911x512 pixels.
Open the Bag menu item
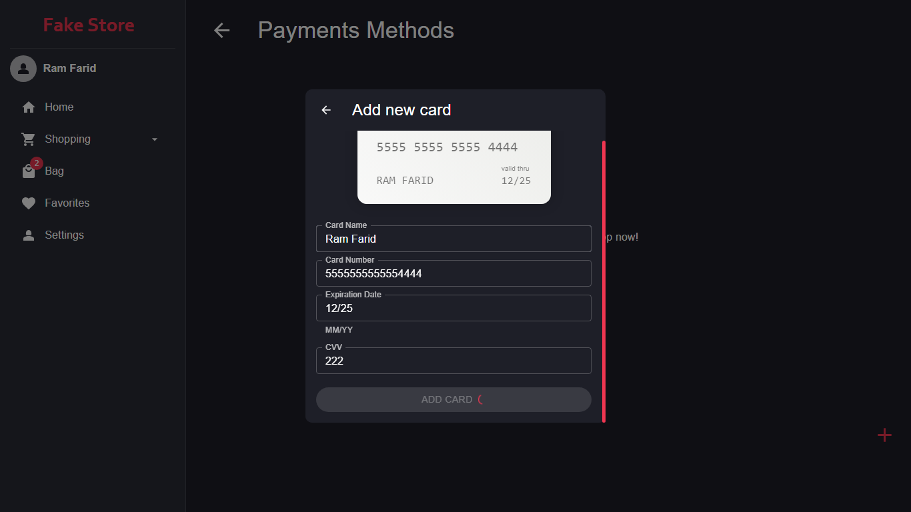[54, 171]
